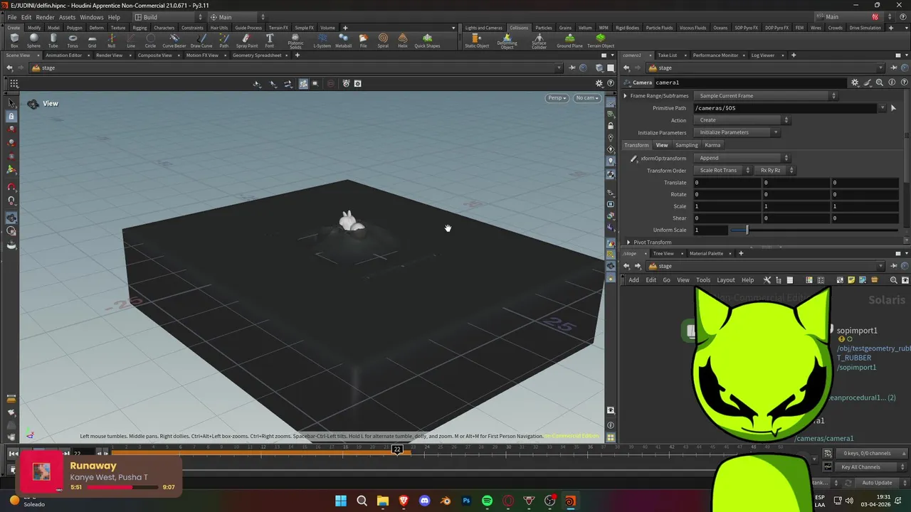Open the Initialize Parameters dropdown
The image size is (911, 512).
coord(737,132)
